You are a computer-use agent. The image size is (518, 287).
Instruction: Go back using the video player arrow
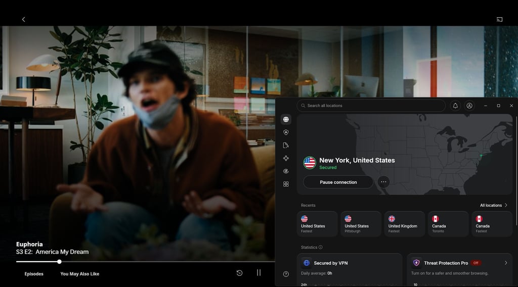click(23, 20)
